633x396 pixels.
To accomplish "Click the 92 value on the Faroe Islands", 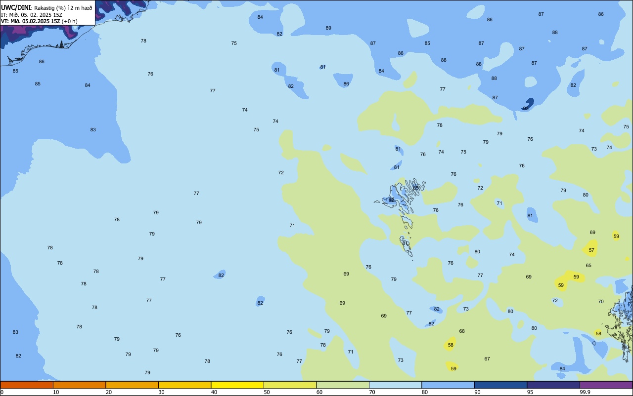I will point(391,200).
